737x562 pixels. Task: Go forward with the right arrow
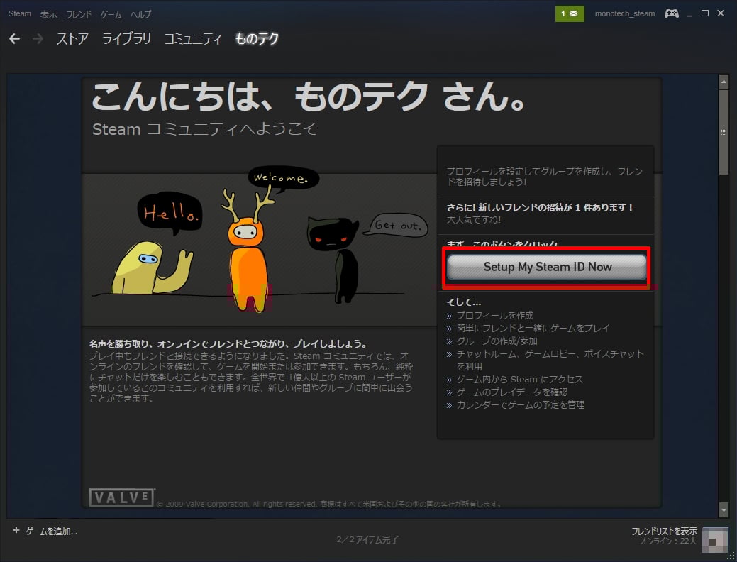coord(38,38)
